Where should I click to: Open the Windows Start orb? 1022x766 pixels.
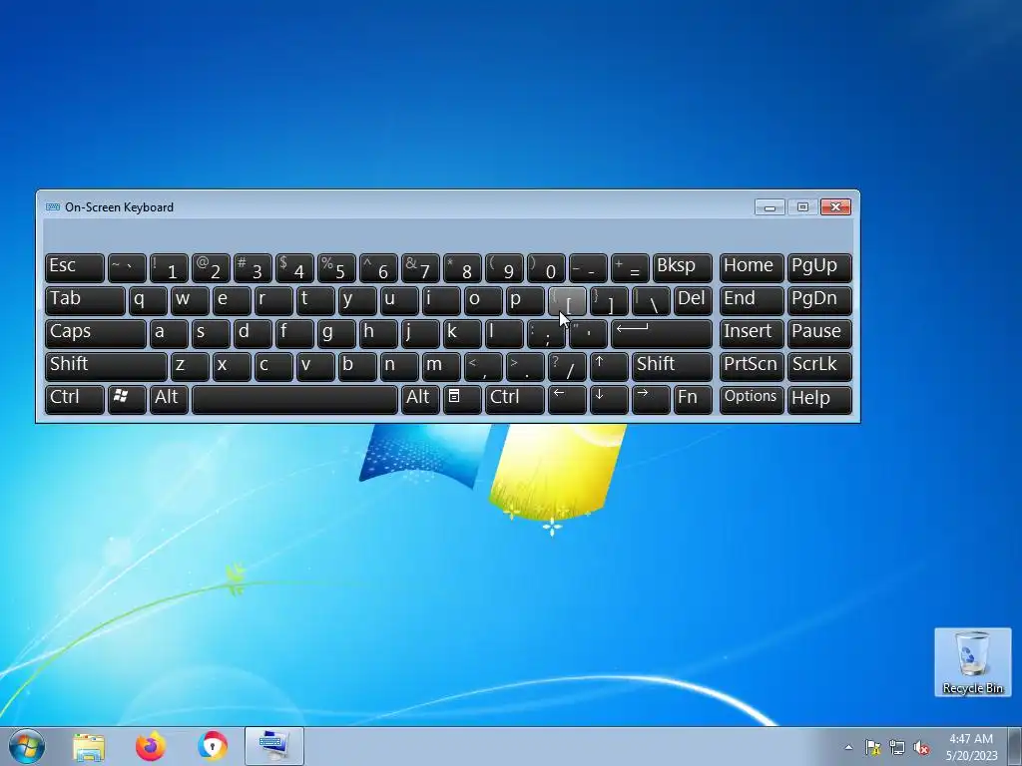pos(27,746)
